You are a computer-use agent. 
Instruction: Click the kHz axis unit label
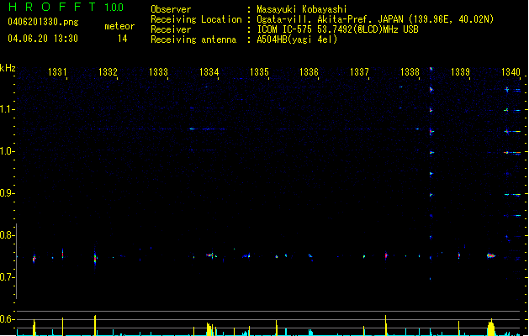(x=8, y=68)
